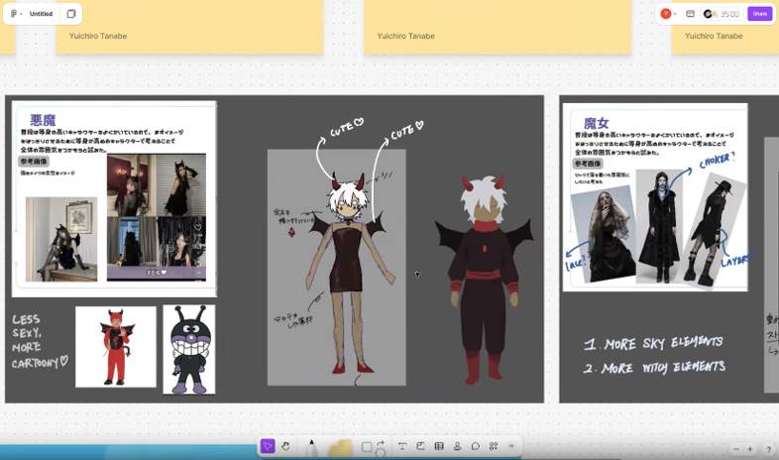
Task: Select the Move cursor tool
Action: pos(268,447)
